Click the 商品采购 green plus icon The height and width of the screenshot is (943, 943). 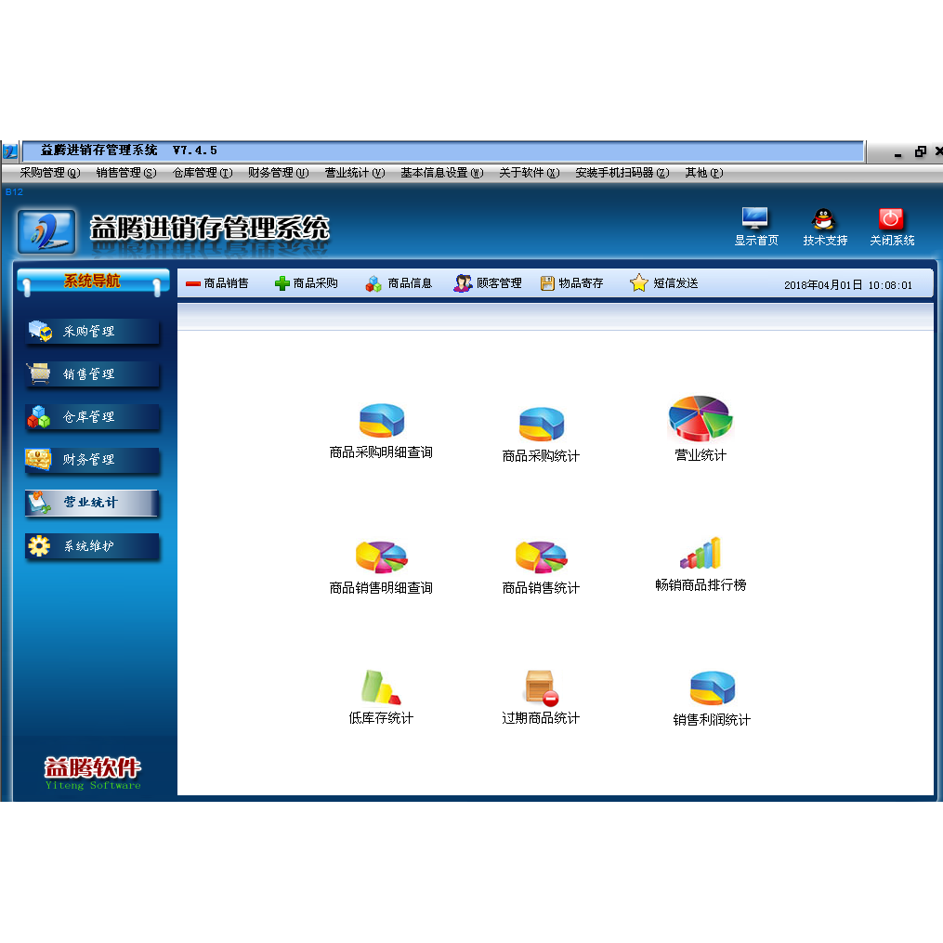282,283
